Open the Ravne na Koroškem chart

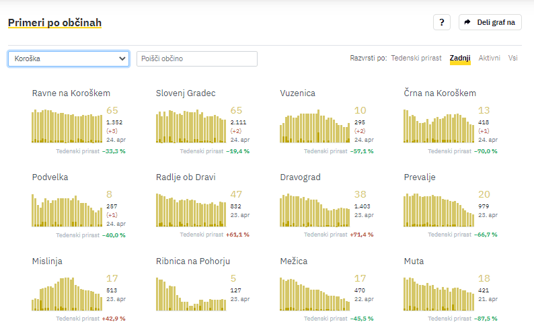[x=66, y=126]
